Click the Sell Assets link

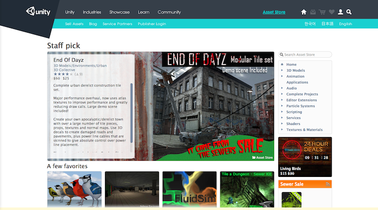(74, 24)
